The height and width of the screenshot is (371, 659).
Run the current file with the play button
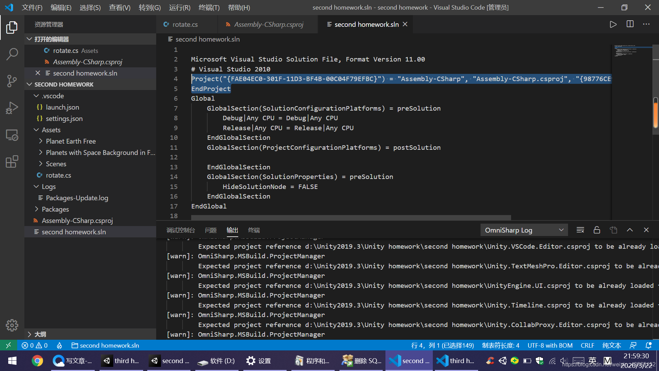613,24
